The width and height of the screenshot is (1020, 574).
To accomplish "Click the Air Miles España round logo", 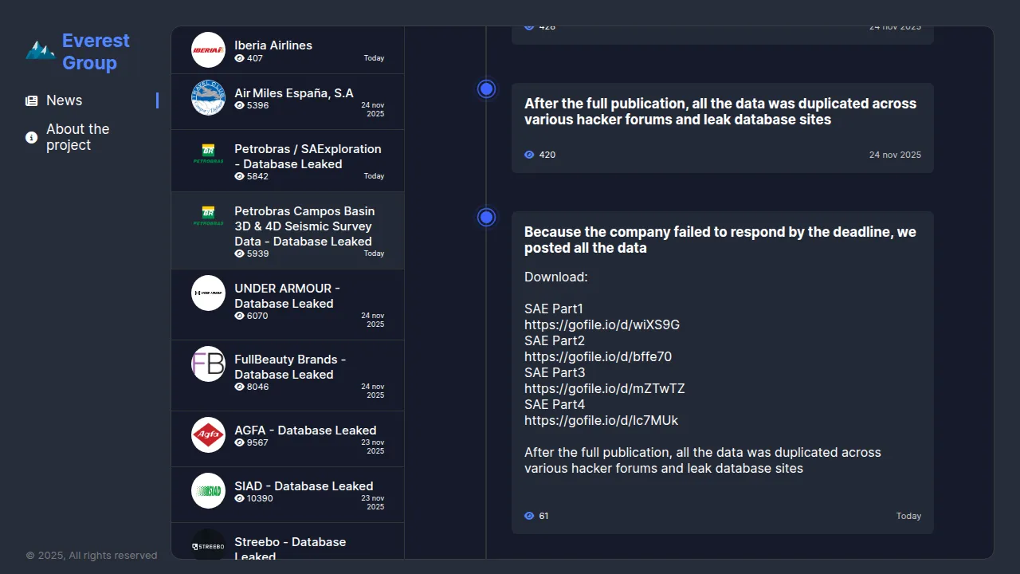I will pyautogui.click(x=208, y=97).
